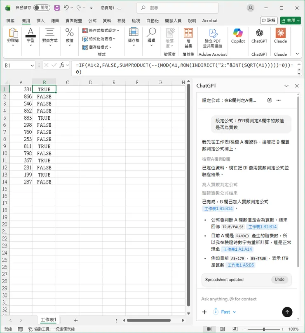Click the Claude ribbon icon
The width and height of the screenshot is (305, 333).
280,36
